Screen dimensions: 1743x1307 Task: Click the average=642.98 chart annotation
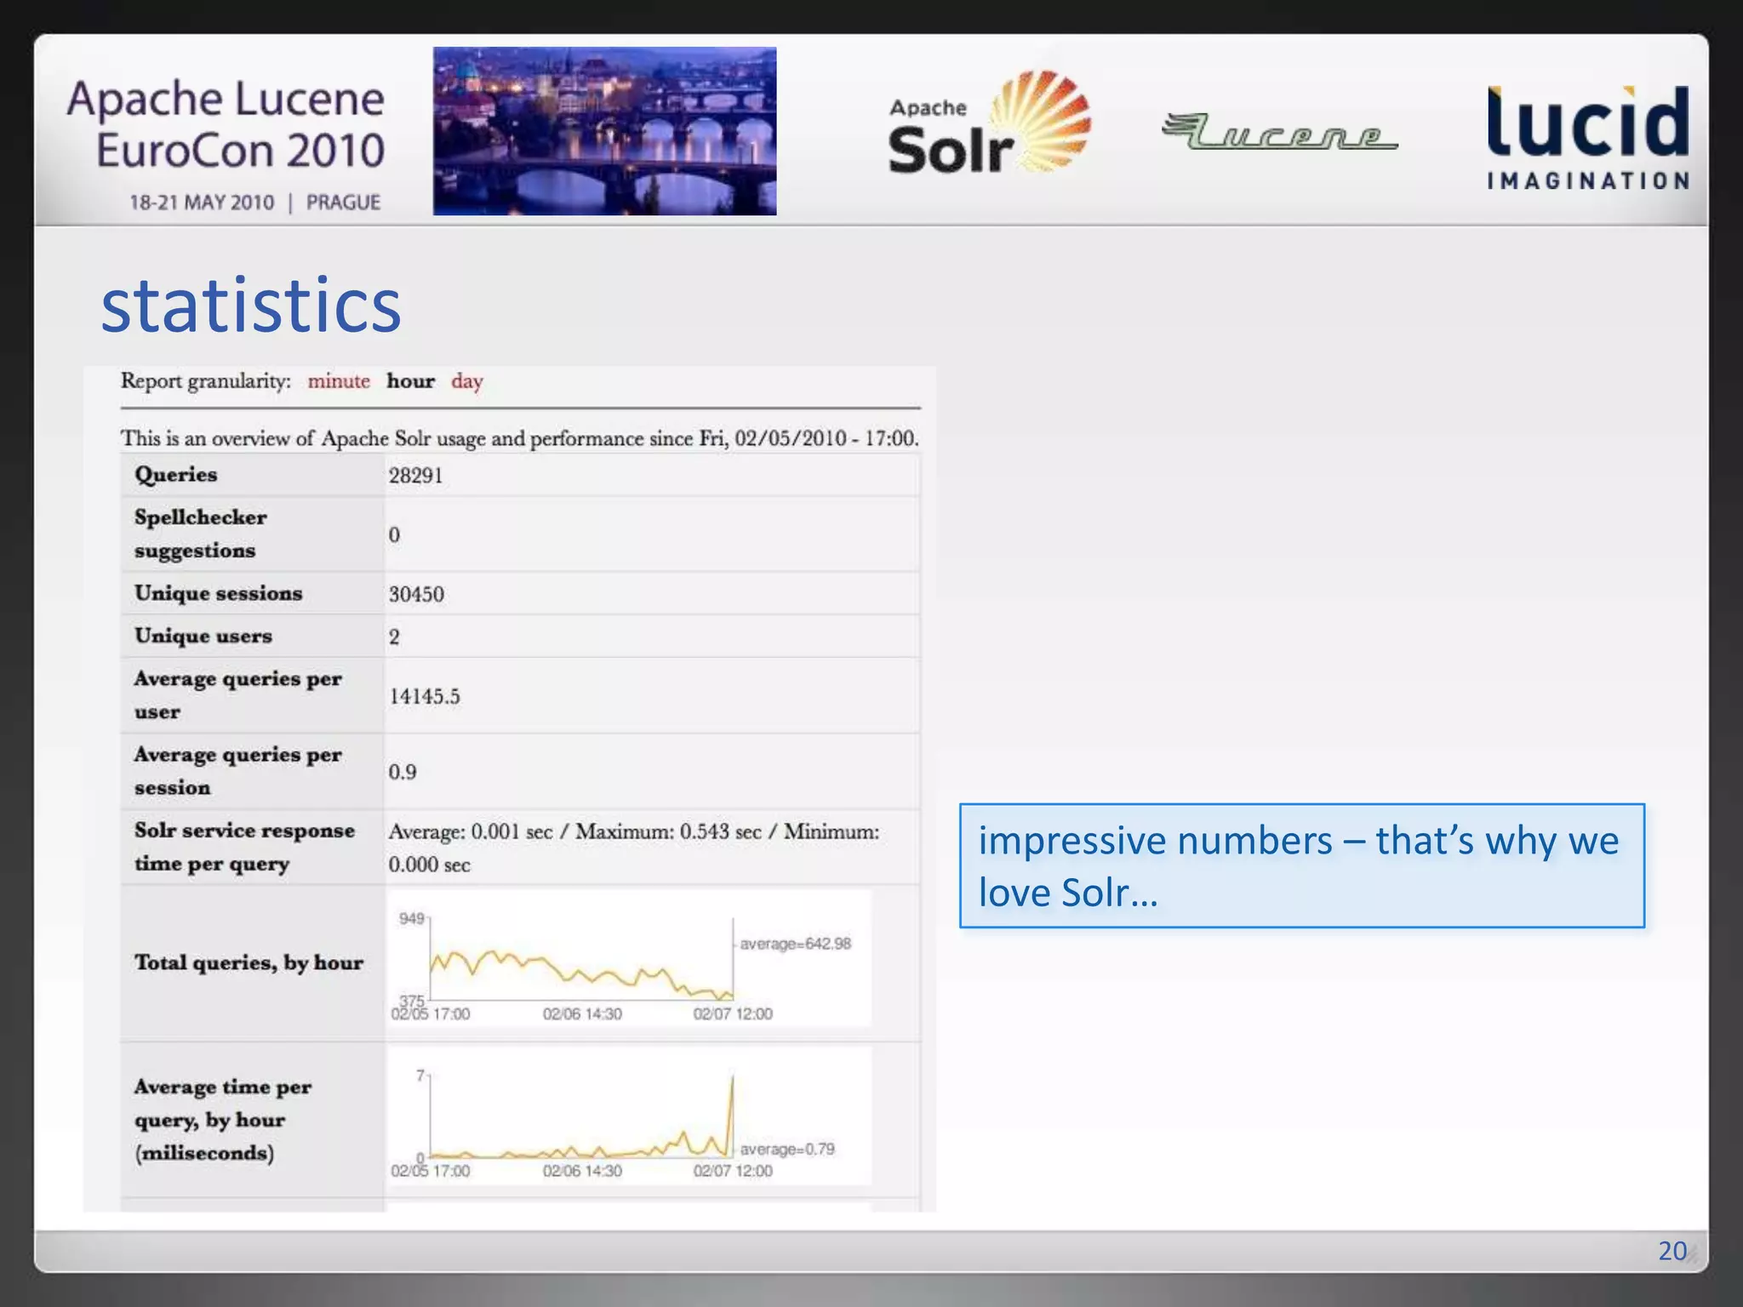pyautogui.click(x=795, y=944)
